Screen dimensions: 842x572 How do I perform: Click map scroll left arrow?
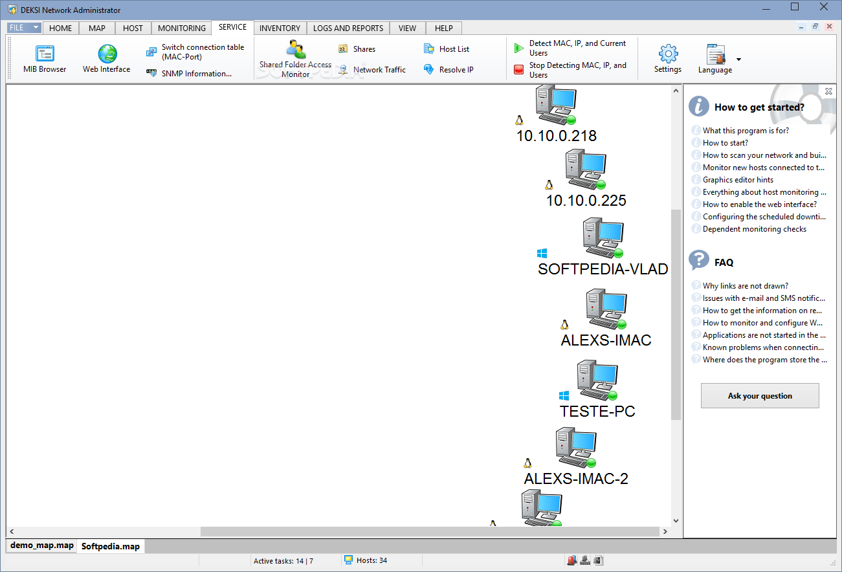(12, 531)
